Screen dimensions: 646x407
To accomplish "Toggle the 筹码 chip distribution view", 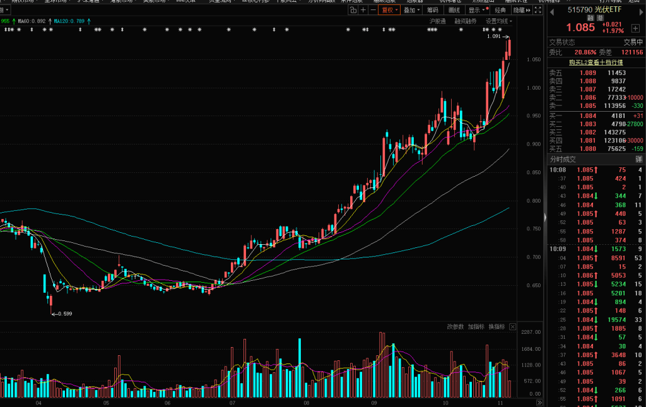I will pos(432,10).
